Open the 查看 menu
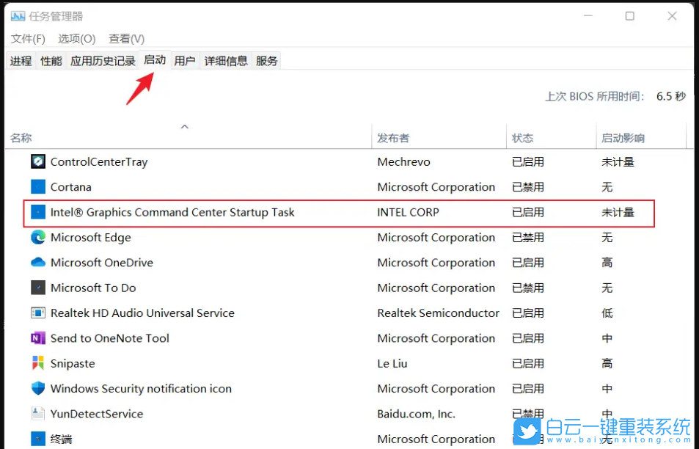This screenshot has width=699, height=449. [x=125, y=38]
